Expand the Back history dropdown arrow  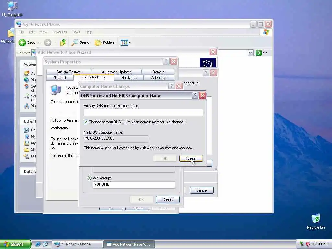(39, 42)
